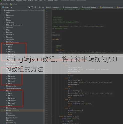The width and height of the screenshot is (123, 124).
Task: Click the dal.json file icon
Action: 7,113
